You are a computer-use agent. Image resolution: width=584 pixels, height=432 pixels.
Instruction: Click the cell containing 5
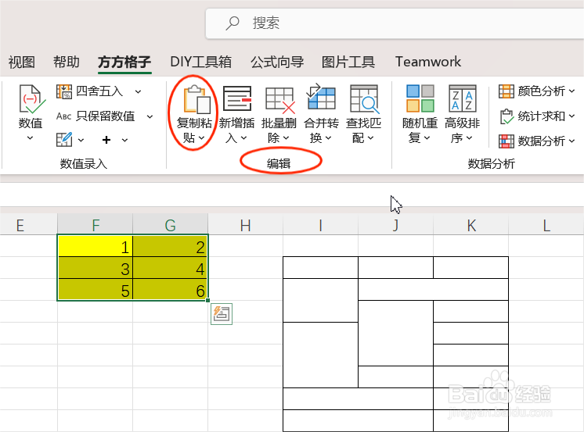tap(96, 289)
